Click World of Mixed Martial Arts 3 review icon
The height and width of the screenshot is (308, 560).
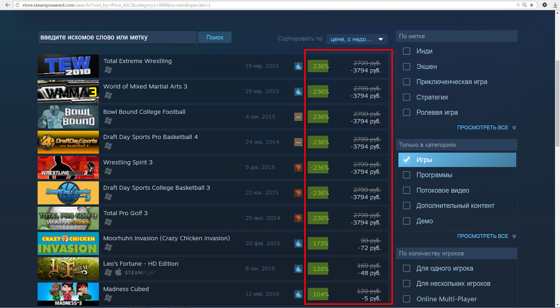coord(298,91)
